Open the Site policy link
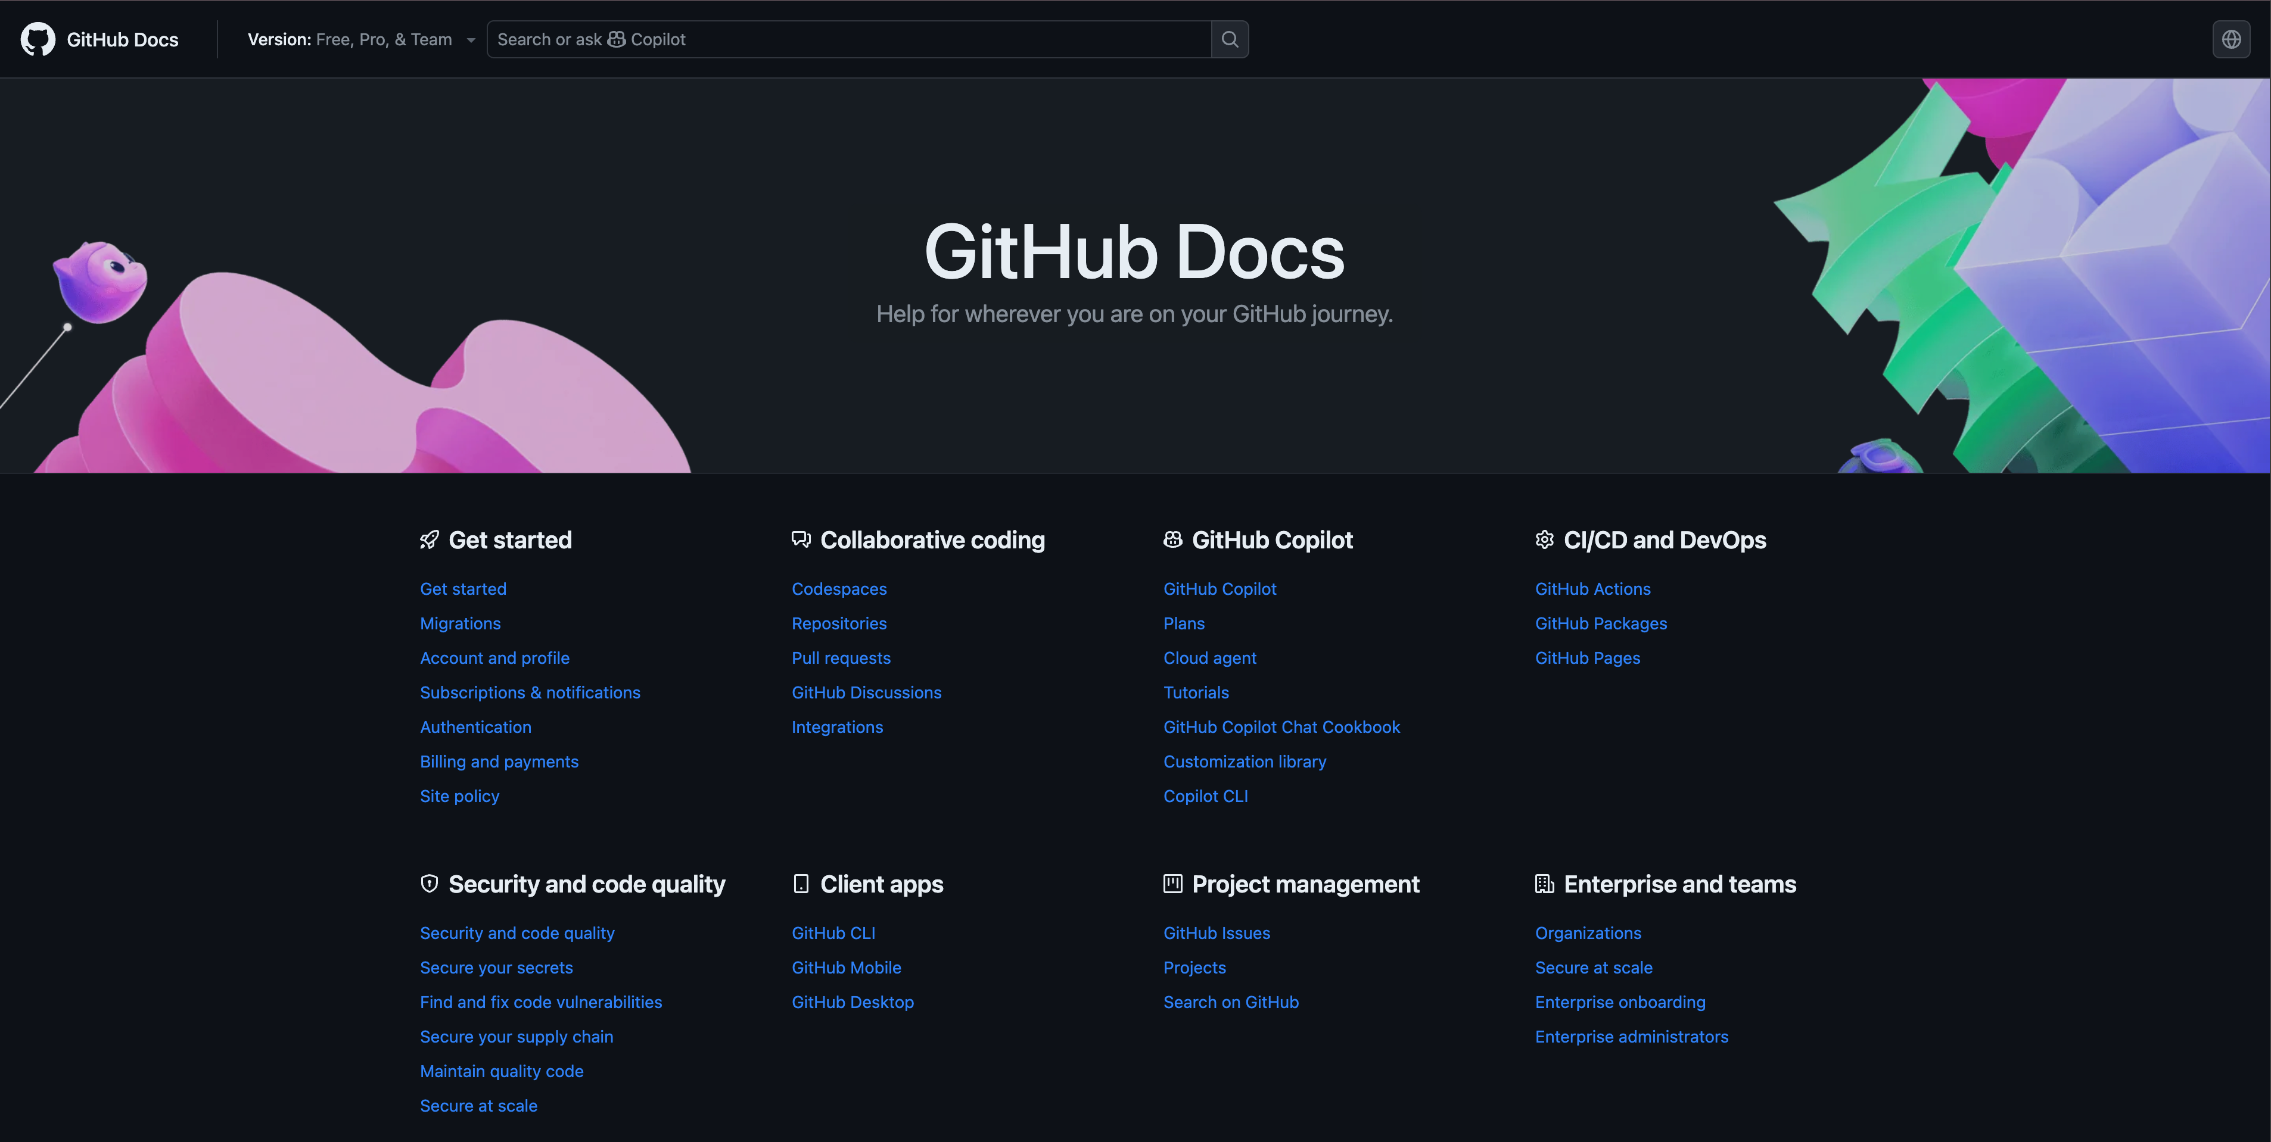This screenshot has height=1142, width=2271. pyautogui.click(x=459, y=795)
